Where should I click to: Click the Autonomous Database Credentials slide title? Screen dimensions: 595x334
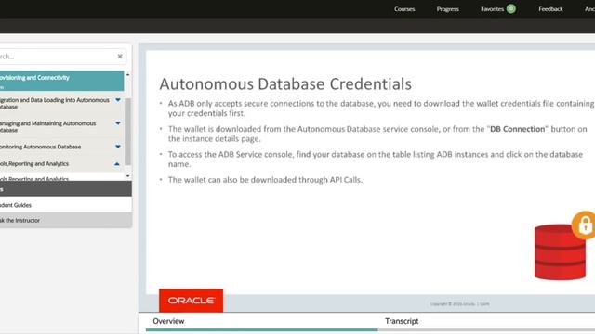click(285, 84)
